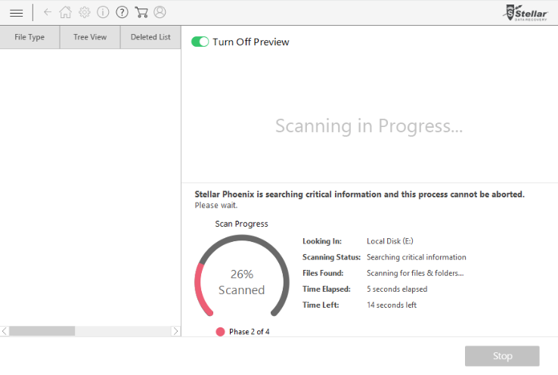Click the shopping cart buy icon

pos(141,12)
